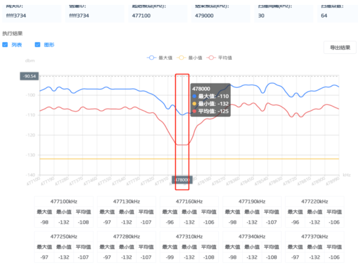Uncheck the 列表 checkbox
Viewport: 358px width, 264px height.
tap(5, 45)
